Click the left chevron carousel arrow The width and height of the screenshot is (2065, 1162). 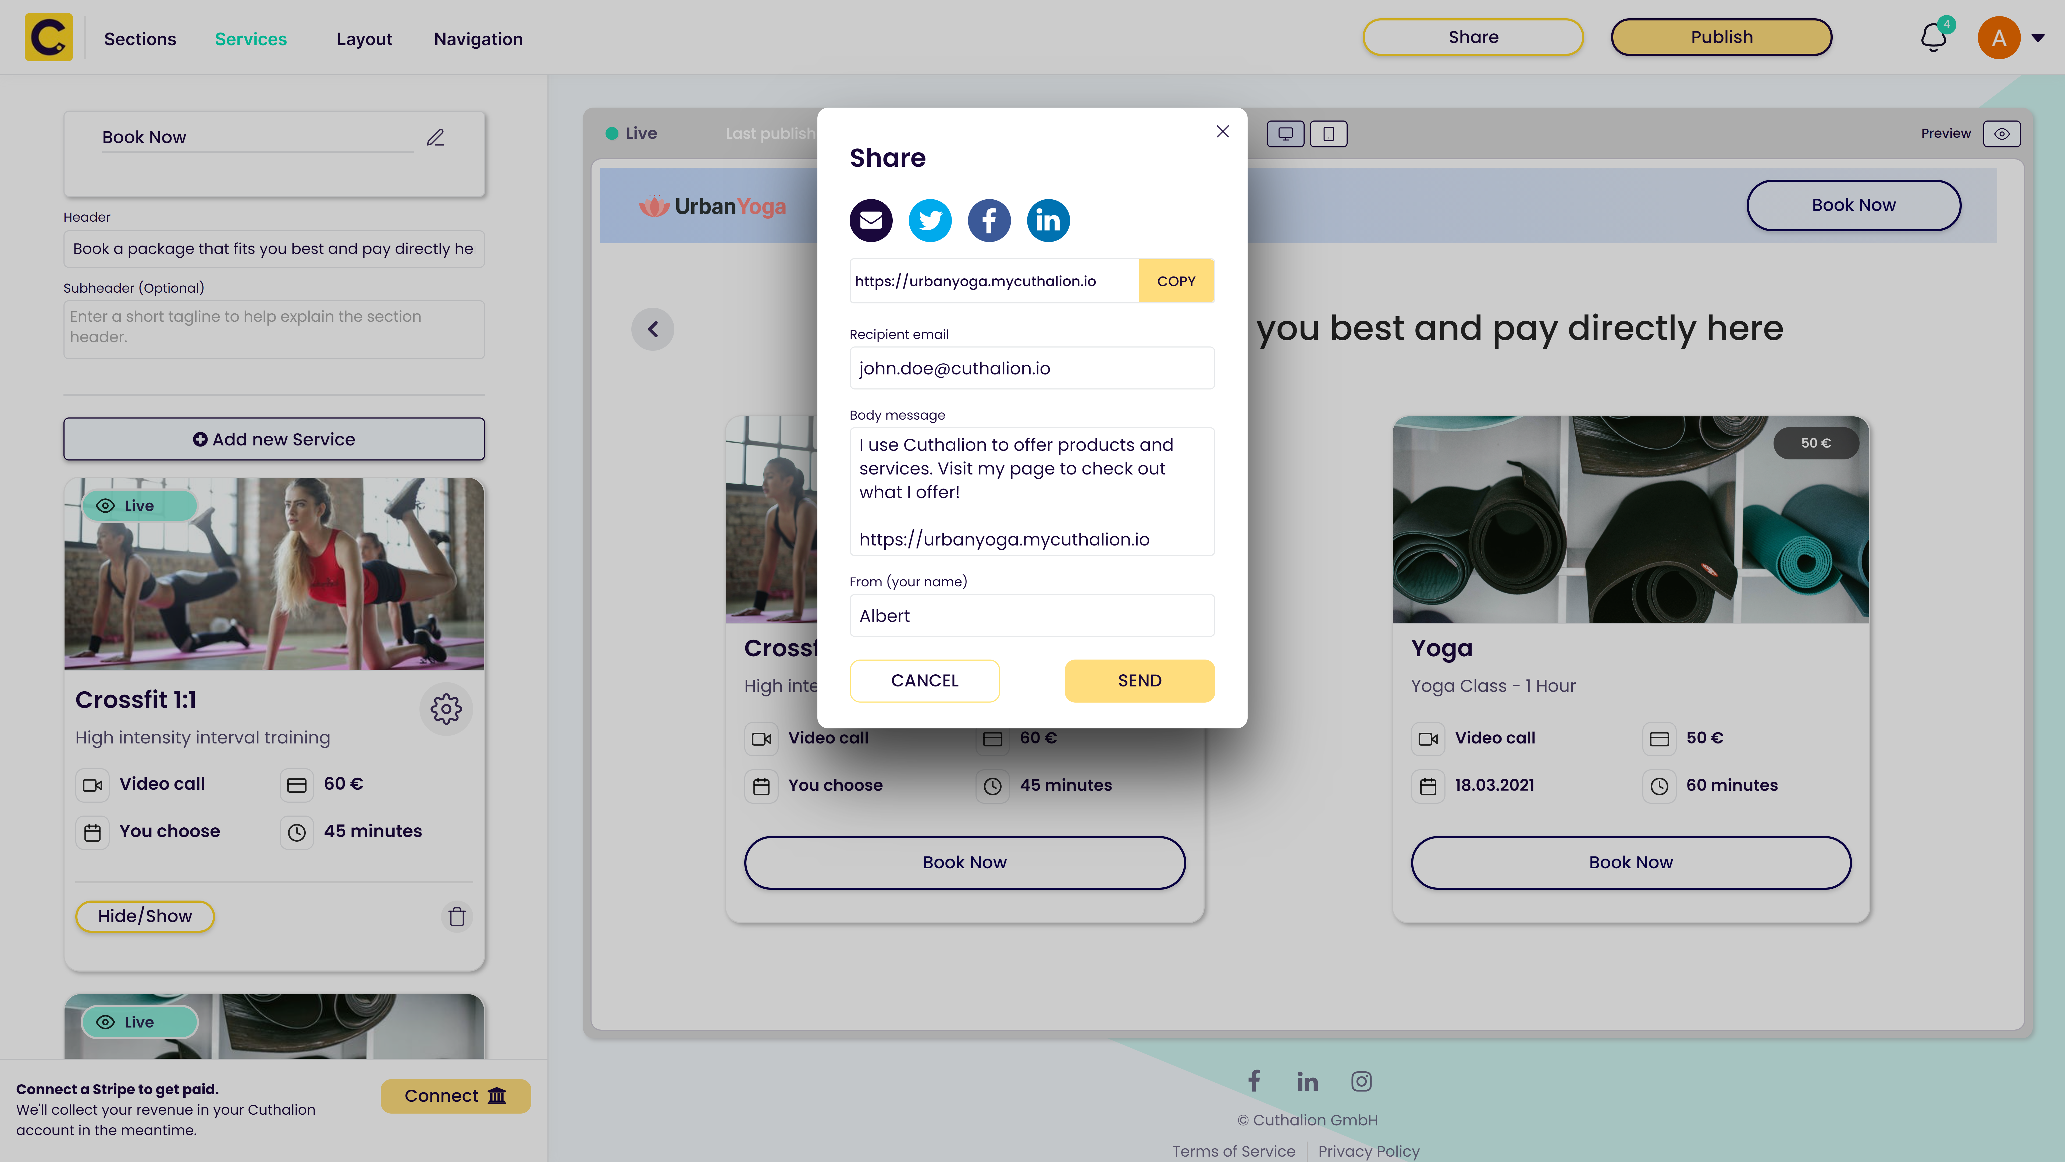click(653, 329)
